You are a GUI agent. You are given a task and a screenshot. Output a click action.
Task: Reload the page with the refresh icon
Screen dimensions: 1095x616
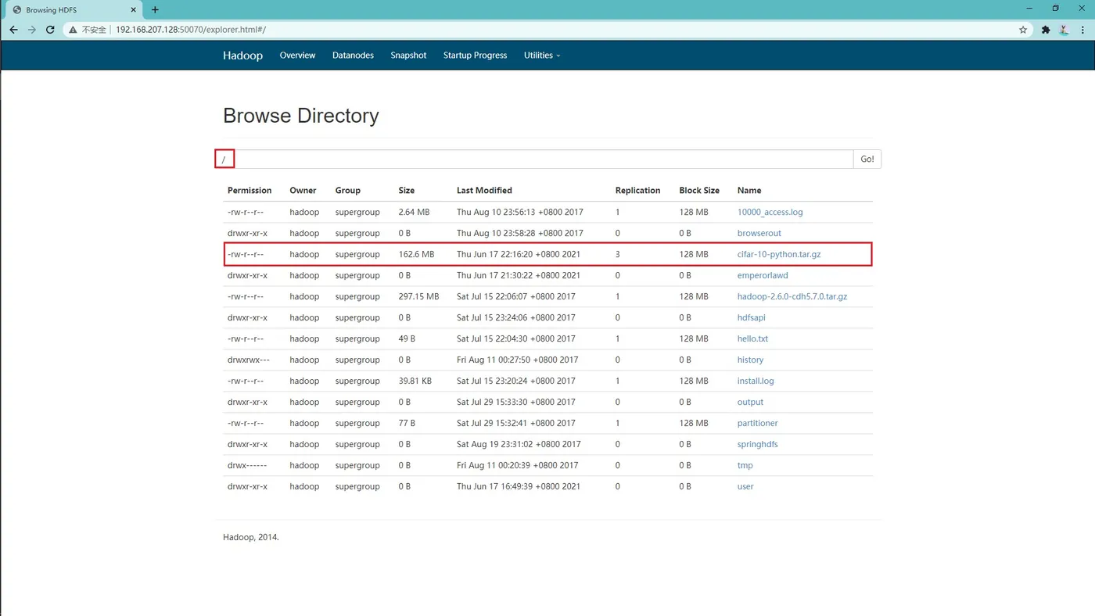click(50, 30)
